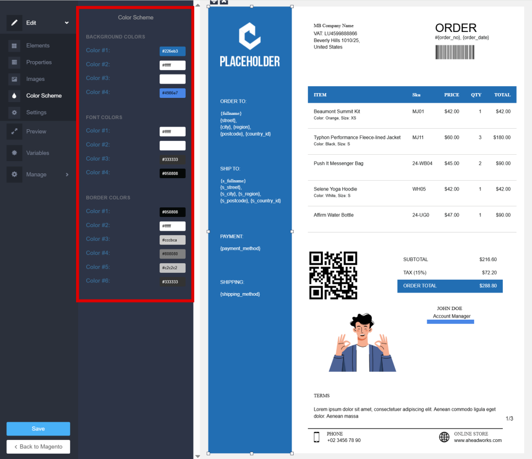This screenshot has width=532, height=459.
Task: Click the ORDER TOTAL row
Action: [450, 286]
